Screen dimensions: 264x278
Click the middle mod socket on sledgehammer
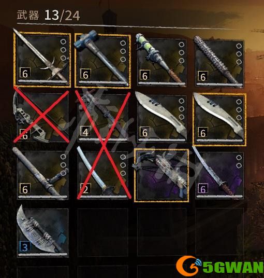coord(123,51)
